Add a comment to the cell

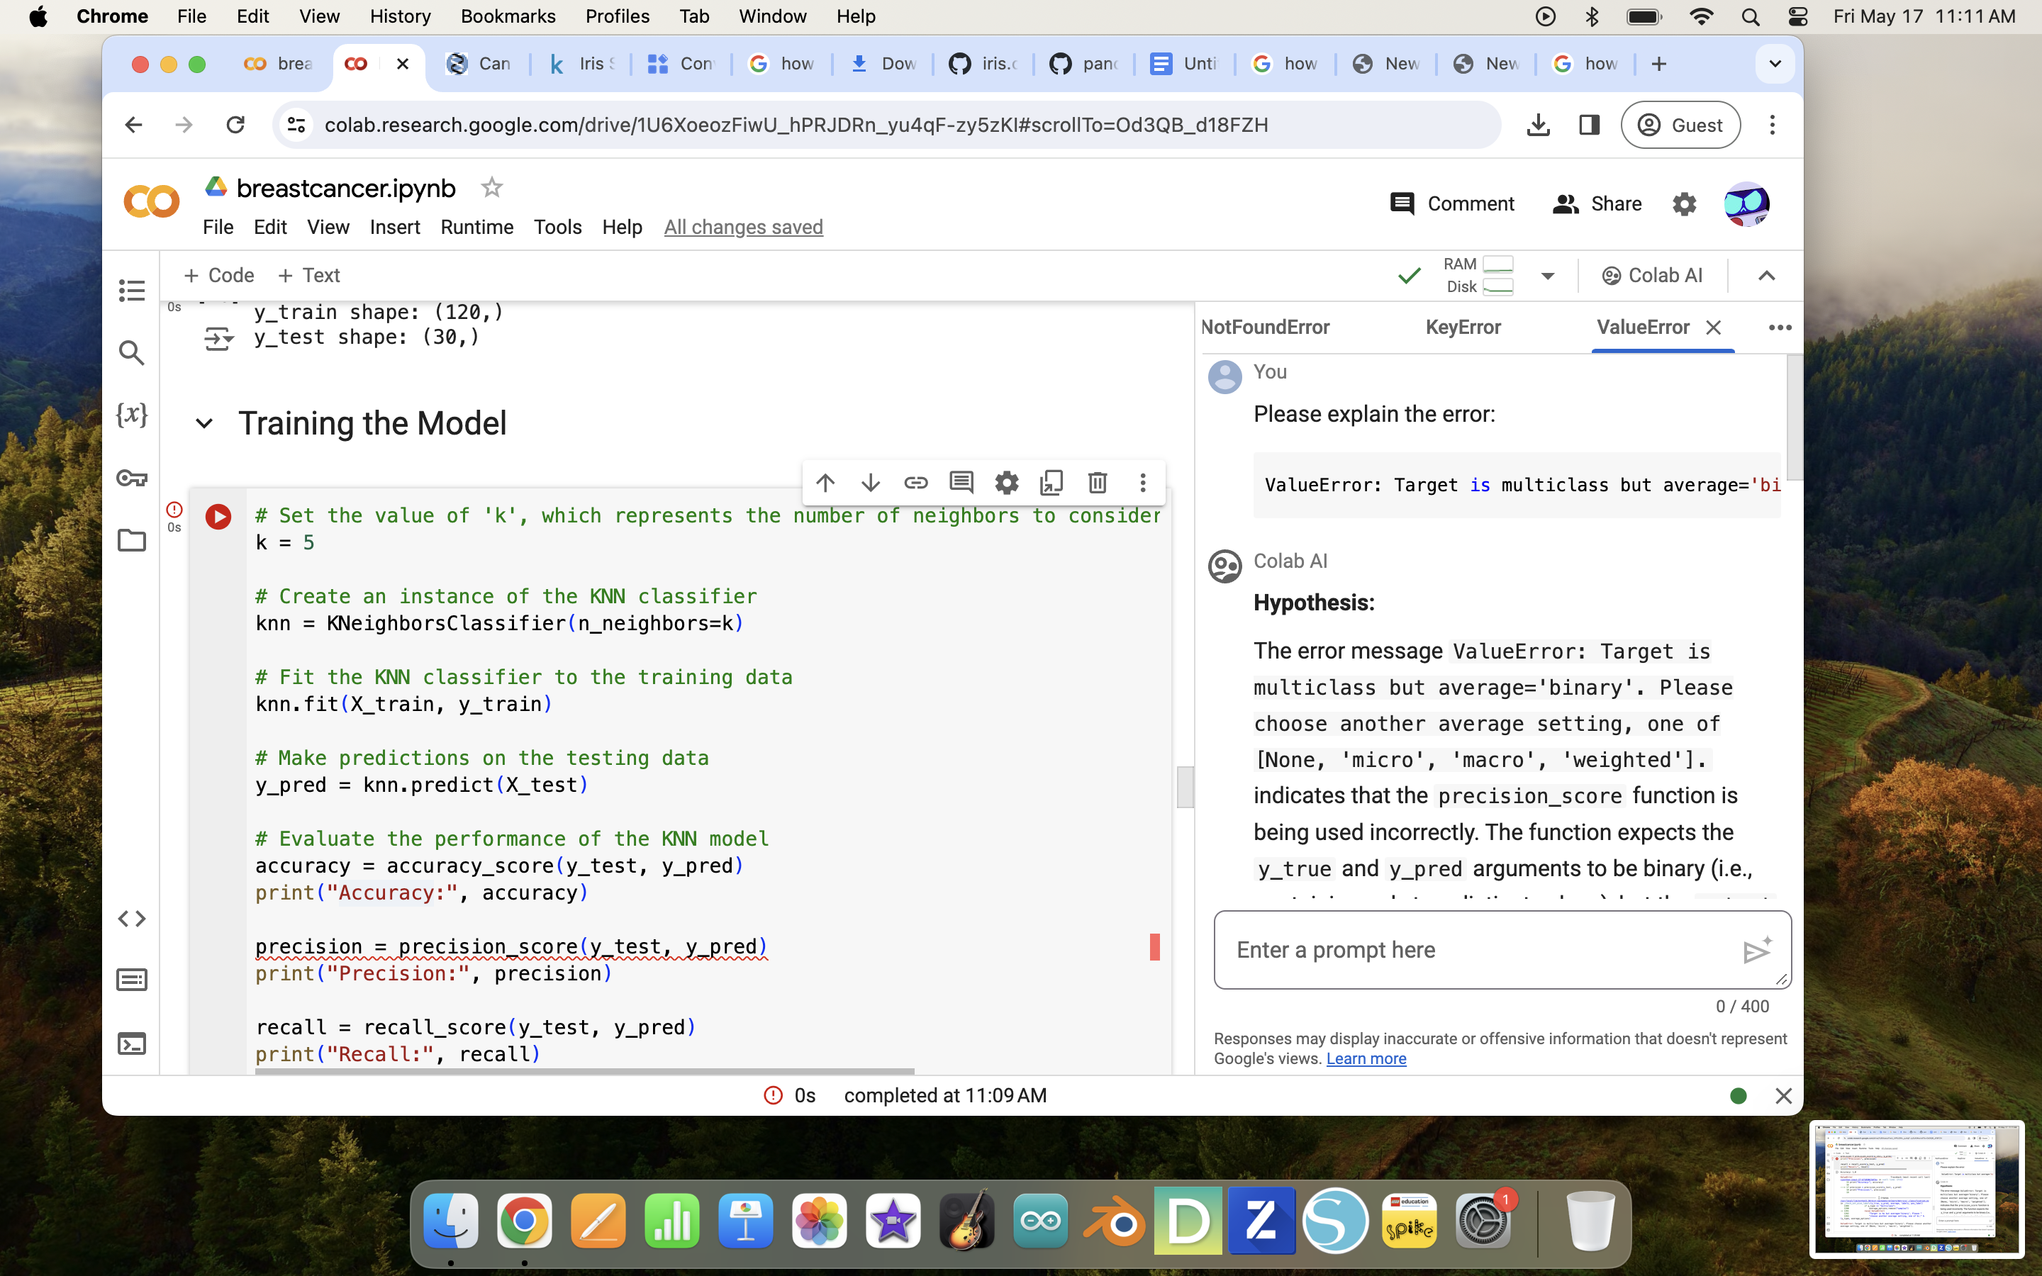coord(961,483)
